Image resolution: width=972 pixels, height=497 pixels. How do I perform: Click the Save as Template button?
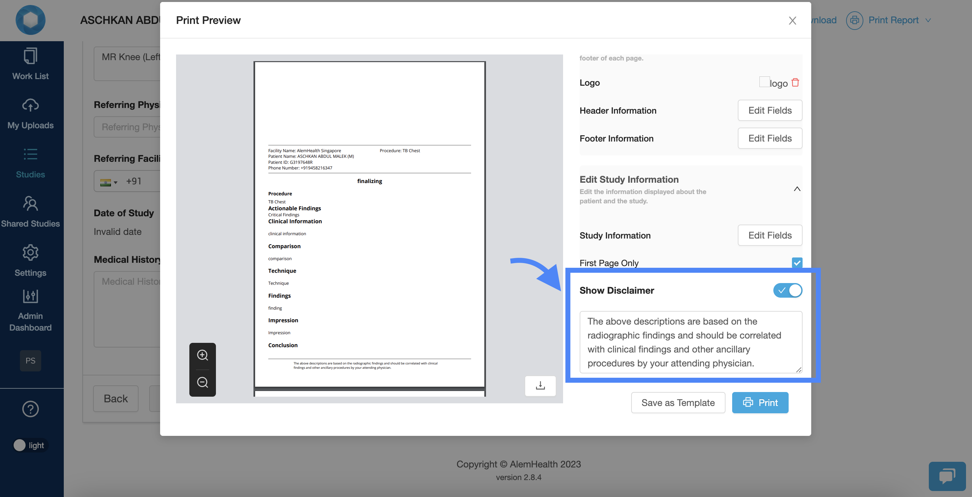[x=678, y=402]
